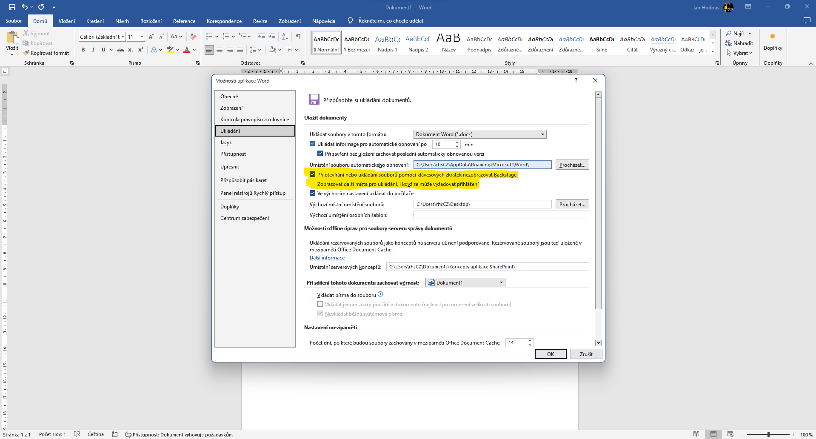Select the bulleted list icon
This screenshot has width=816, height=439.
point(209,37)
